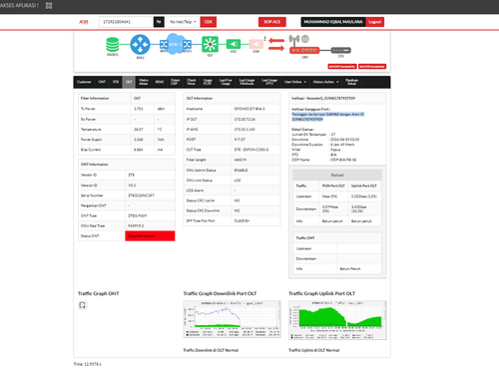Click the MUHAMMAD IQBAL MAULANA user label
Viewport: 499px width, 369px height.
tap(333, 22)
